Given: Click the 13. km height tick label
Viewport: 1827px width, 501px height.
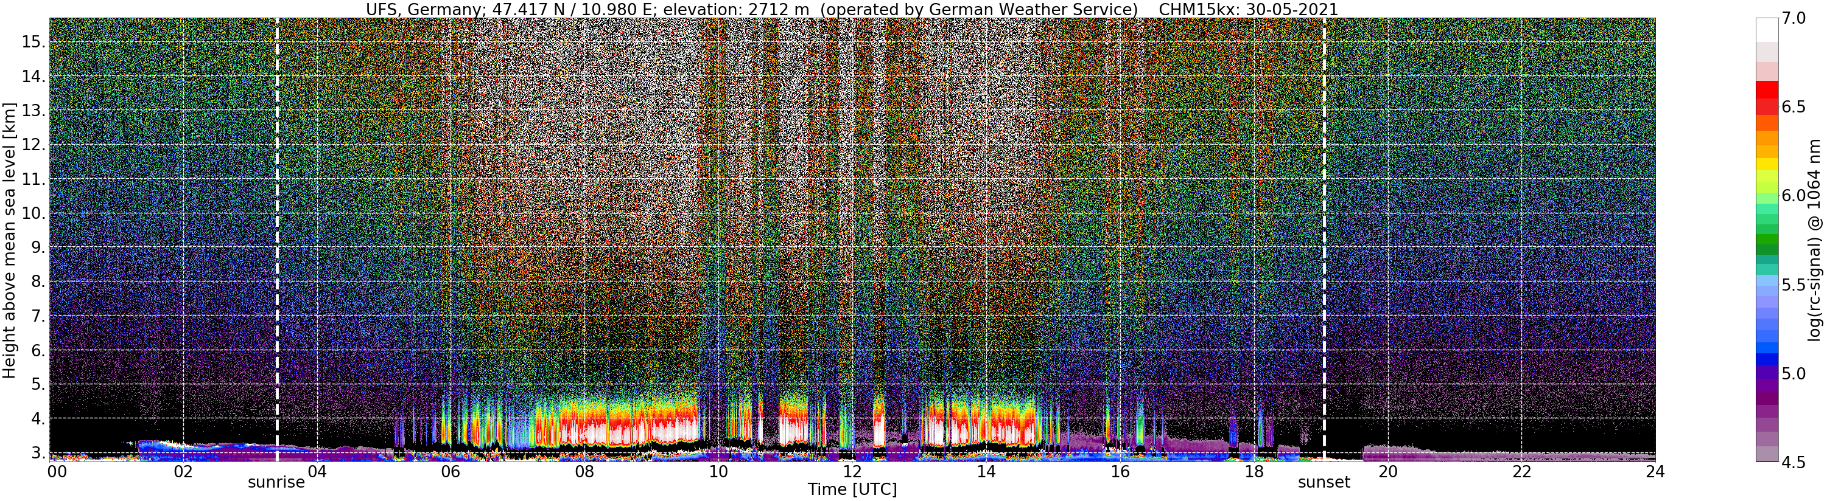Looking at the screenshot, I should pos(33,111).
